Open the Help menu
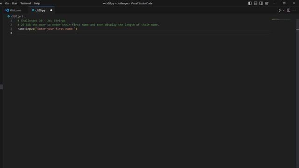 click(37, 3)
